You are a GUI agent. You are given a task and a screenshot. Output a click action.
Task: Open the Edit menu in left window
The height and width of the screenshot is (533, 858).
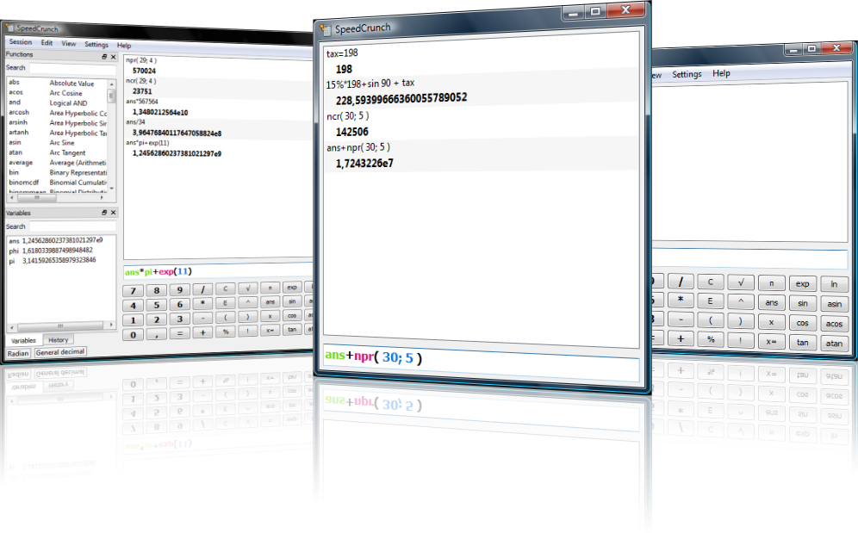47,43
